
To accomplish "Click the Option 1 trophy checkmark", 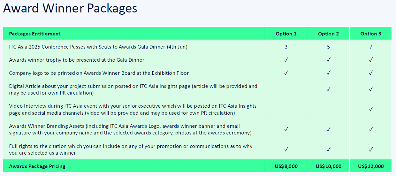I will tap(286, 60).
